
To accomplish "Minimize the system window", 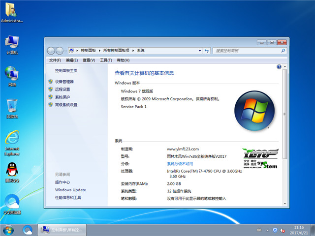I will (261, 43).
